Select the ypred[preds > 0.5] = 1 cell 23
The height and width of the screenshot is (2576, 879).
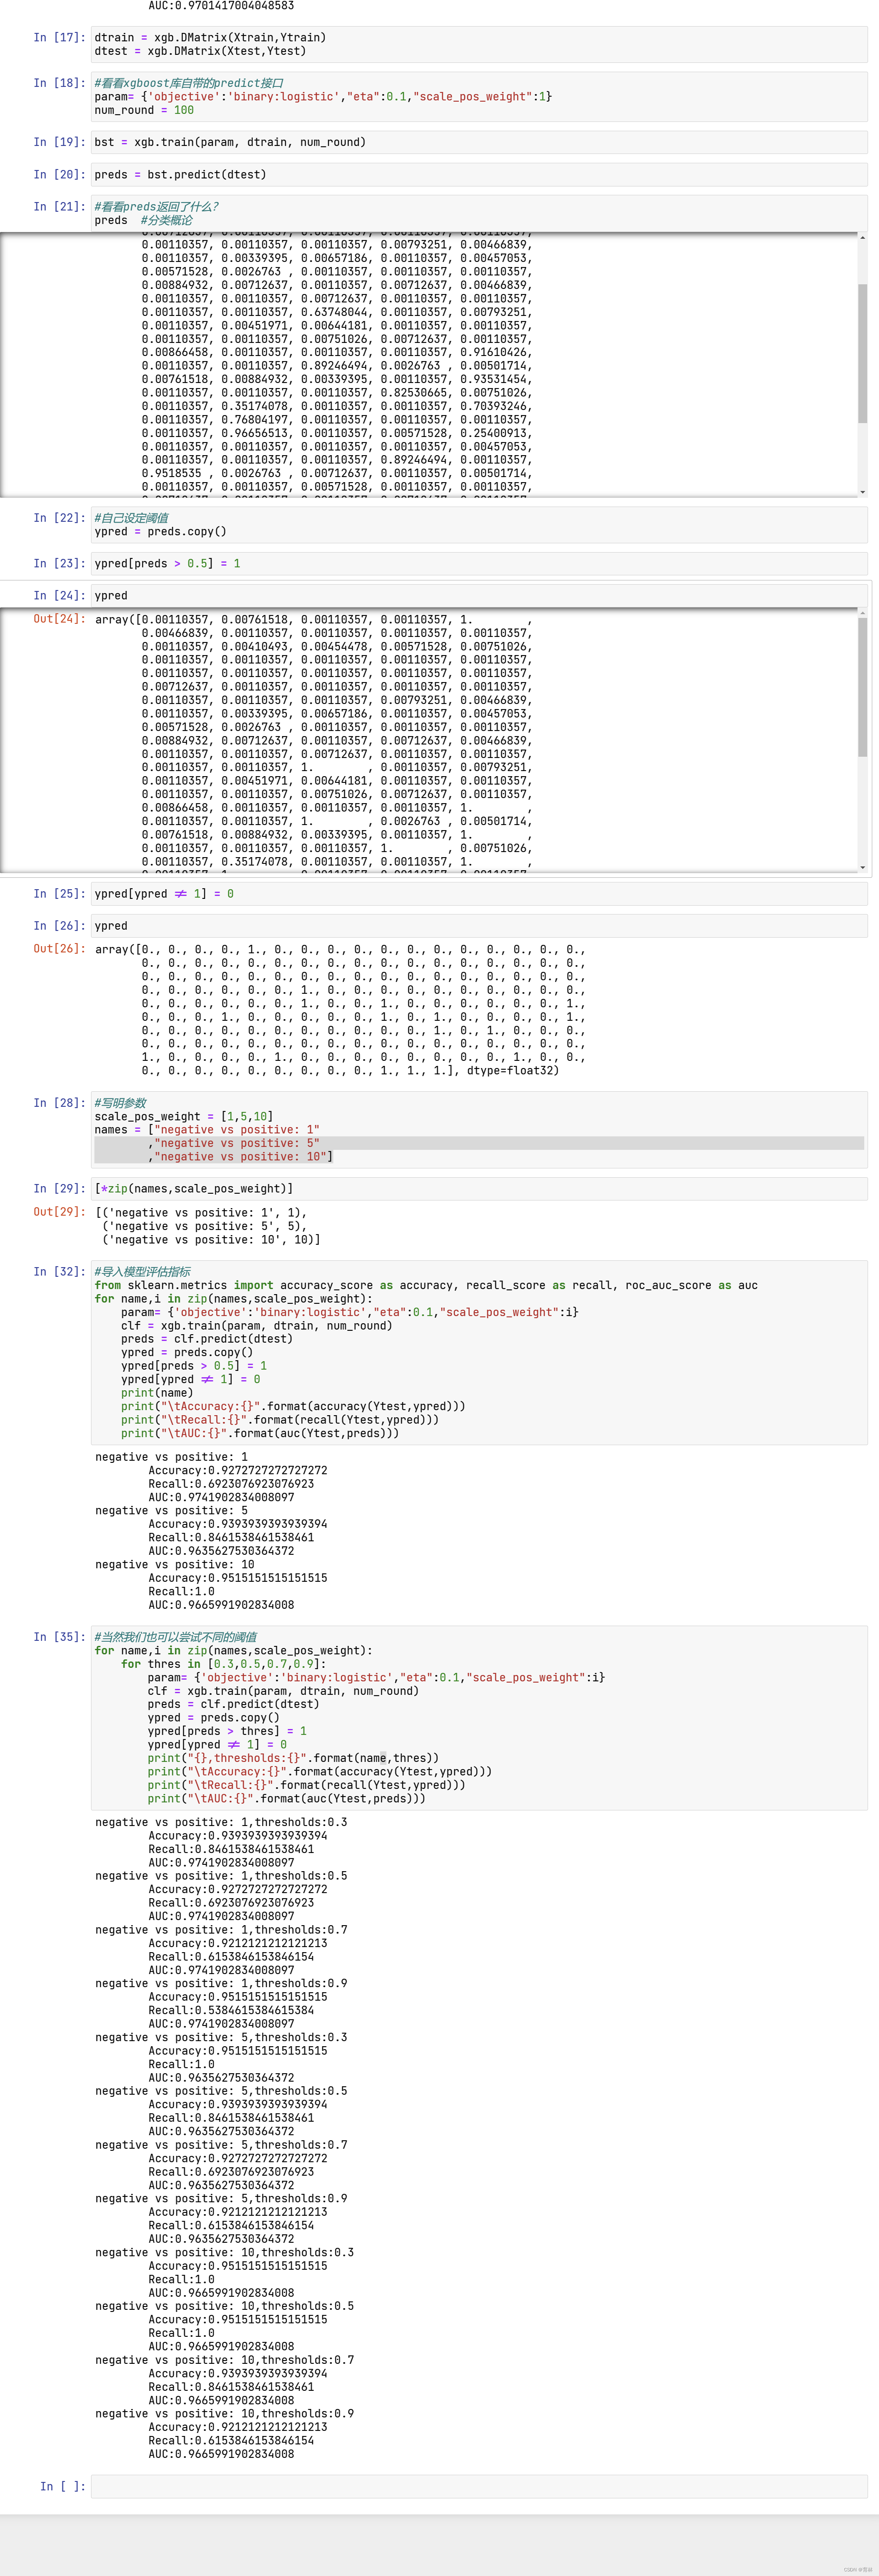(480, 563)
